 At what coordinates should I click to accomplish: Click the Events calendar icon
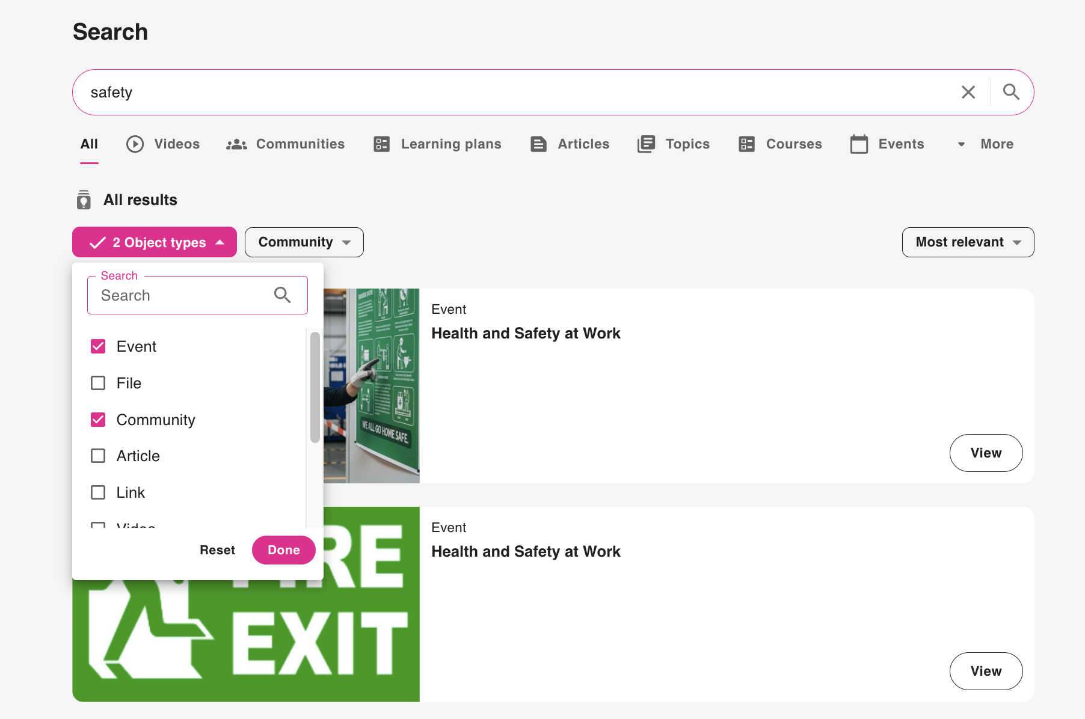click(x=859, y=144)
